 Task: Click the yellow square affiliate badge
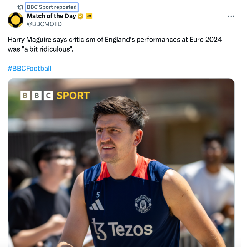[x=89, y=16]
